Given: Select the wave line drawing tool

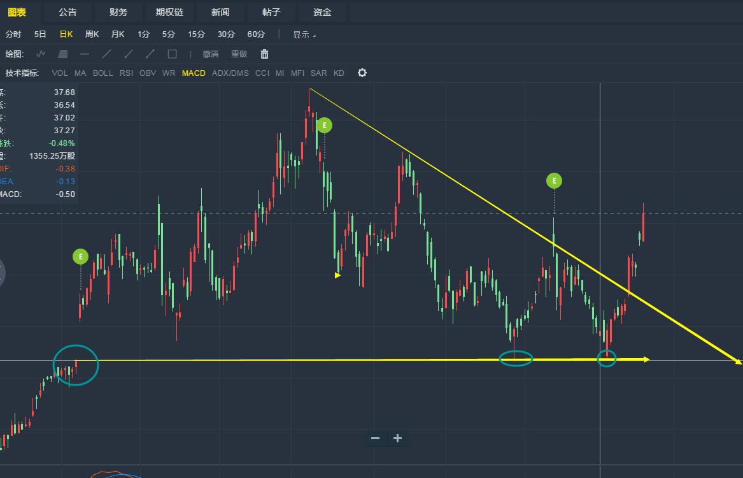Looking at the screenshot, I should [x=41, y=54].
